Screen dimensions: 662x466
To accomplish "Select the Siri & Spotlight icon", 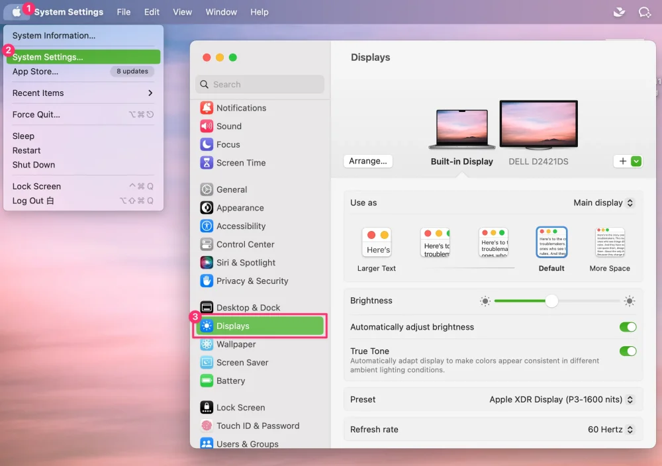I will pos(207,263).
